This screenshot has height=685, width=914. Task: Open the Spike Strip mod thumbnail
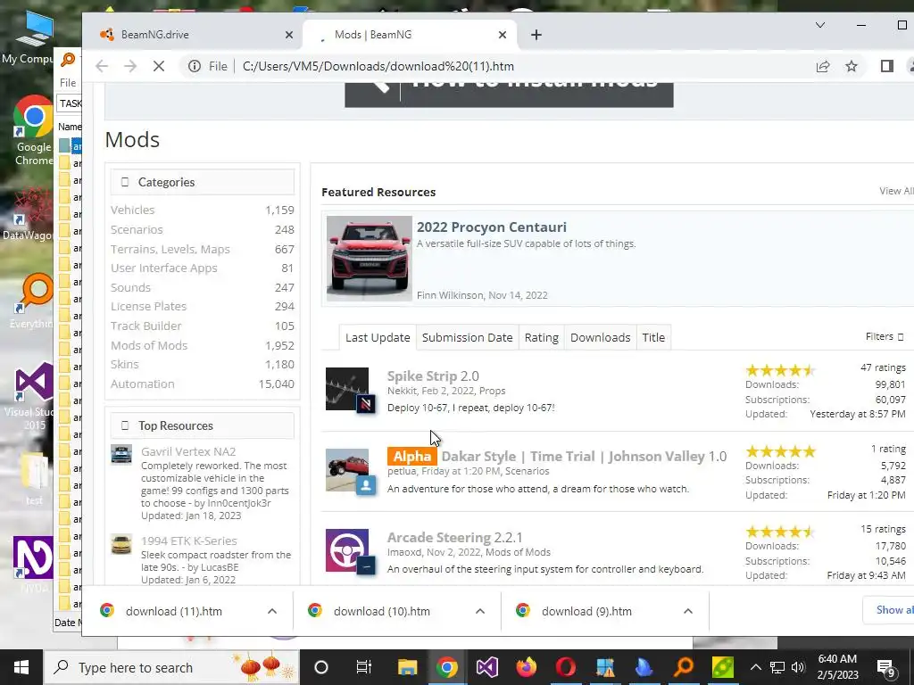(347, 389)
